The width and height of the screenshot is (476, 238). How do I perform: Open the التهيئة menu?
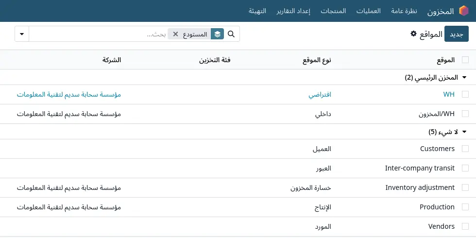click(x=257, y=11)
